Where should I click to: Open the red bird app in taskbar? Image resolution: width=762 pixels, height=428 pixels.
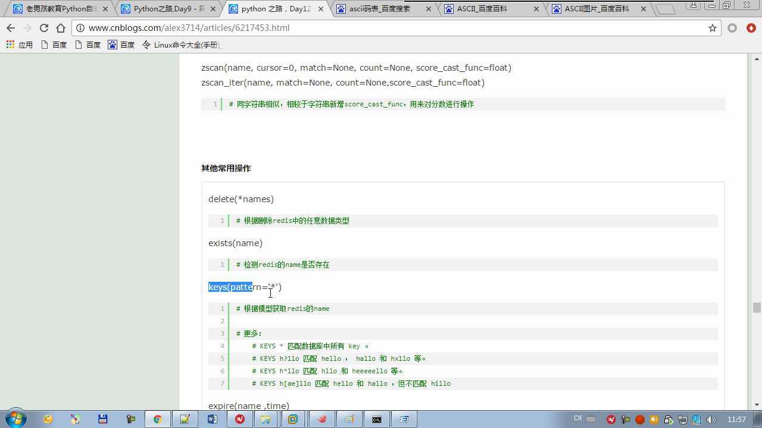point(322,419)
